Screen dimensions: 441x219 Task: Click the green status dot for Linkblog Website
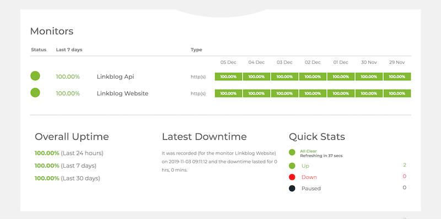coord(35,92)
